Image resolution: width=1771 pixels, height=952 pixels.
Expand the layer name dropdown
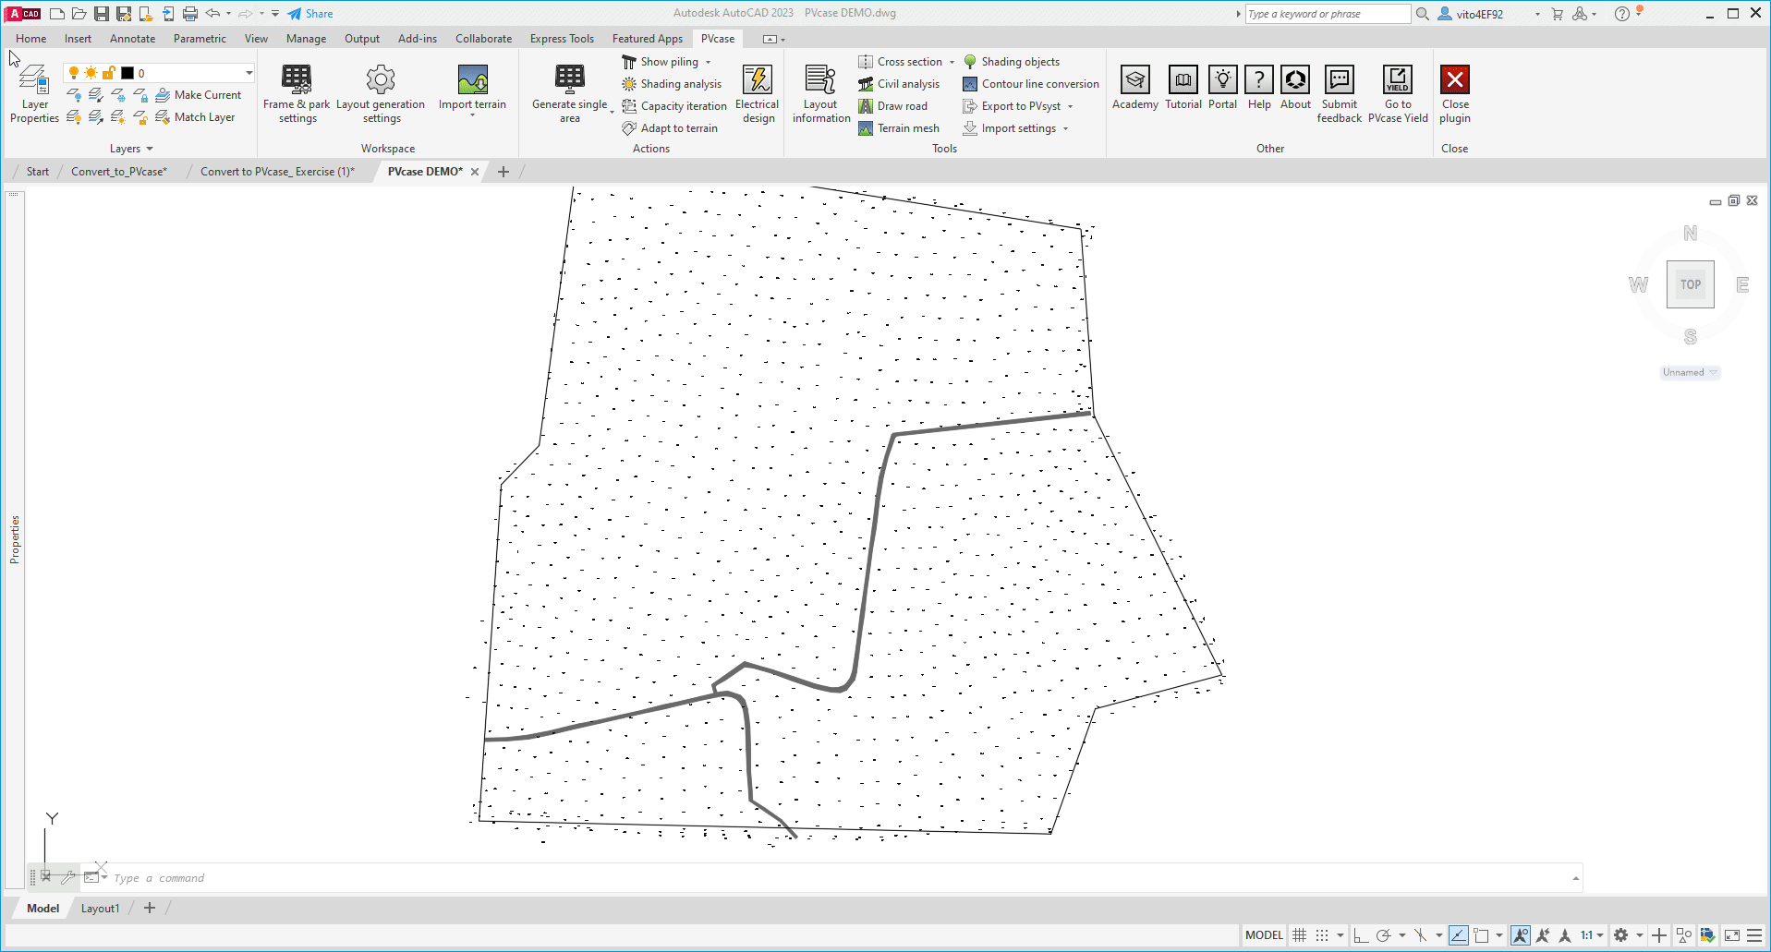(249, 73)
